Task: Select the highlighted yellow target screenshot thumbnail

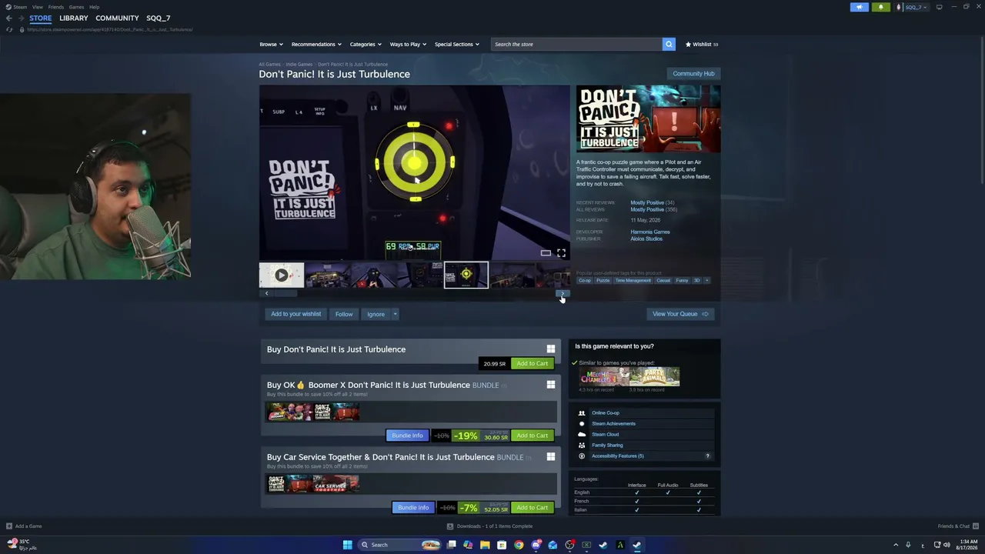Action: [x=466, y=275]
